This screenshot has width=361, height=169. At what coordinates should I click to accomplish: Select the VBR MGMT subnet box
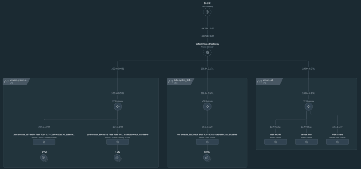pos(276,142)
